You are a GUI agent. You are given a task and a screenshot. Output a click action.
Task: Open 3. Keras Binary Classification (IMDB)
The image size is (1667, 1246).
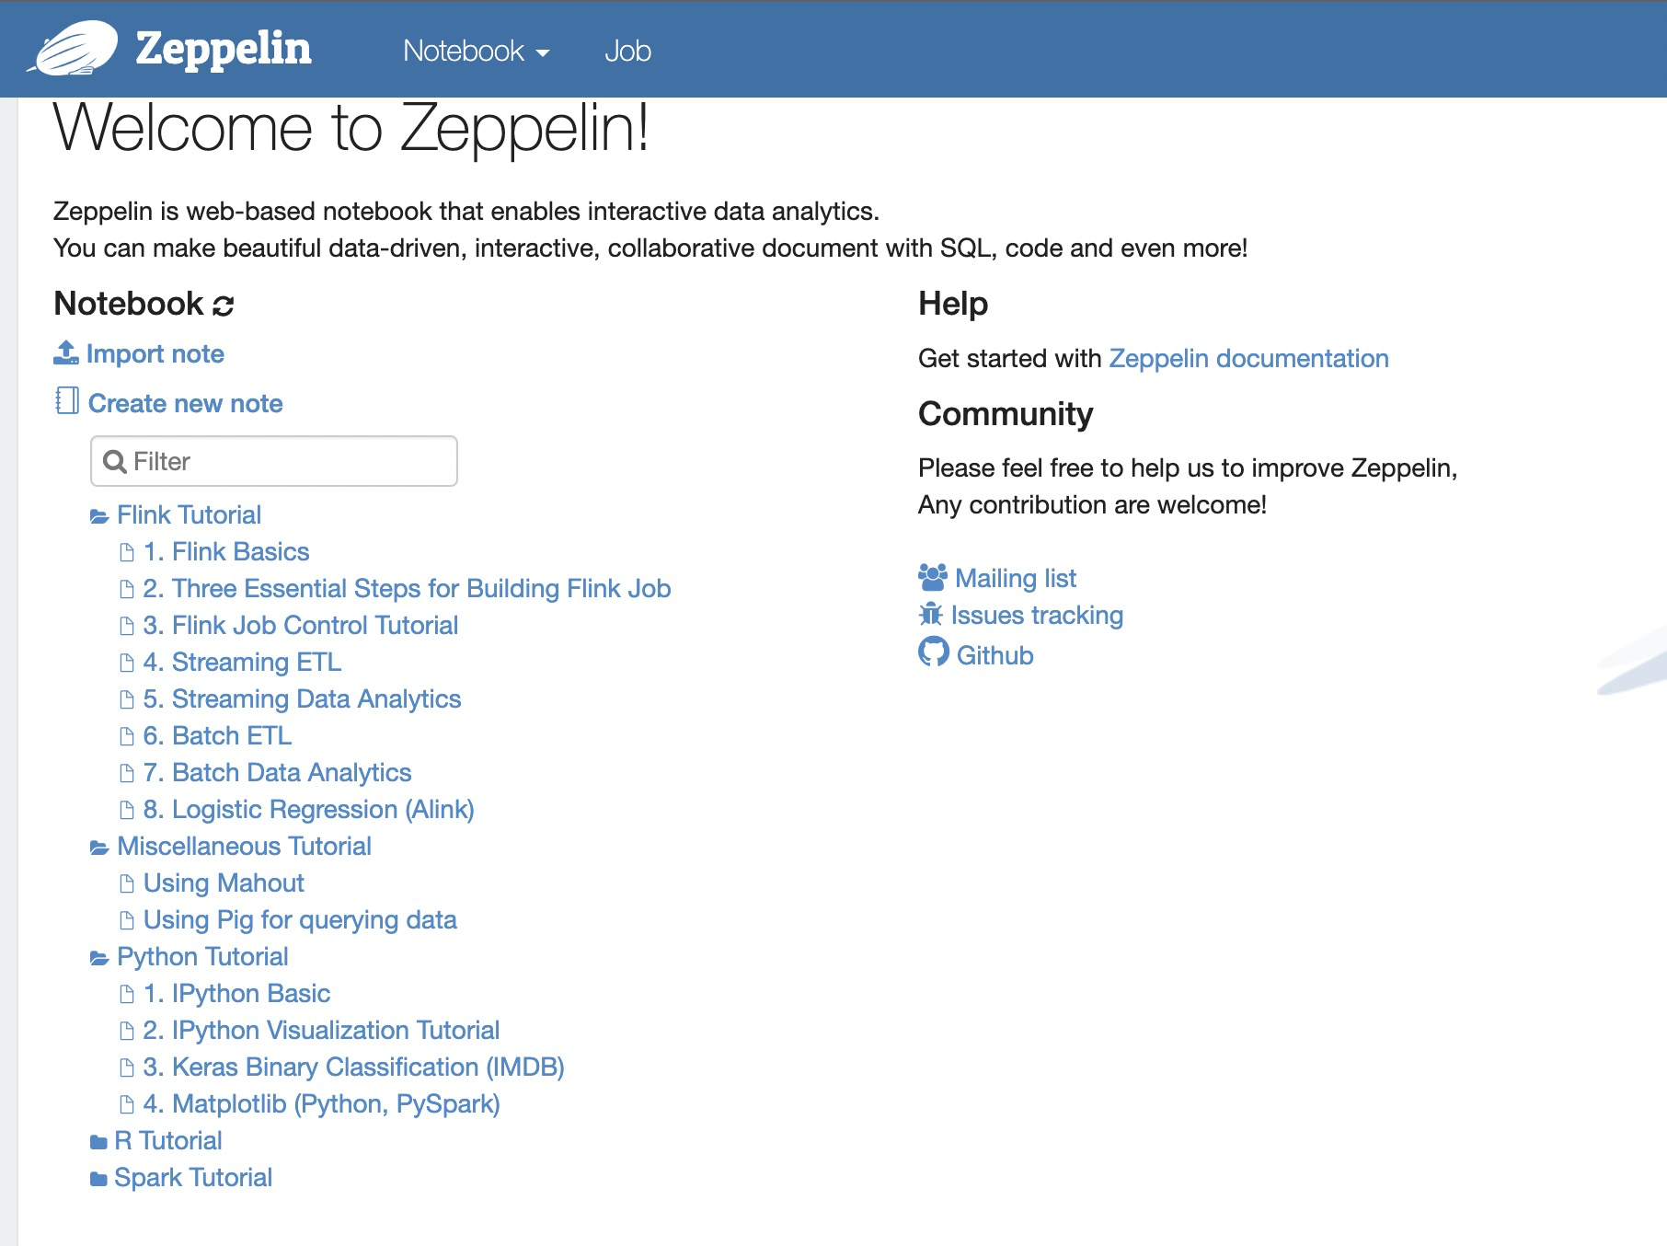point(353,1067)
